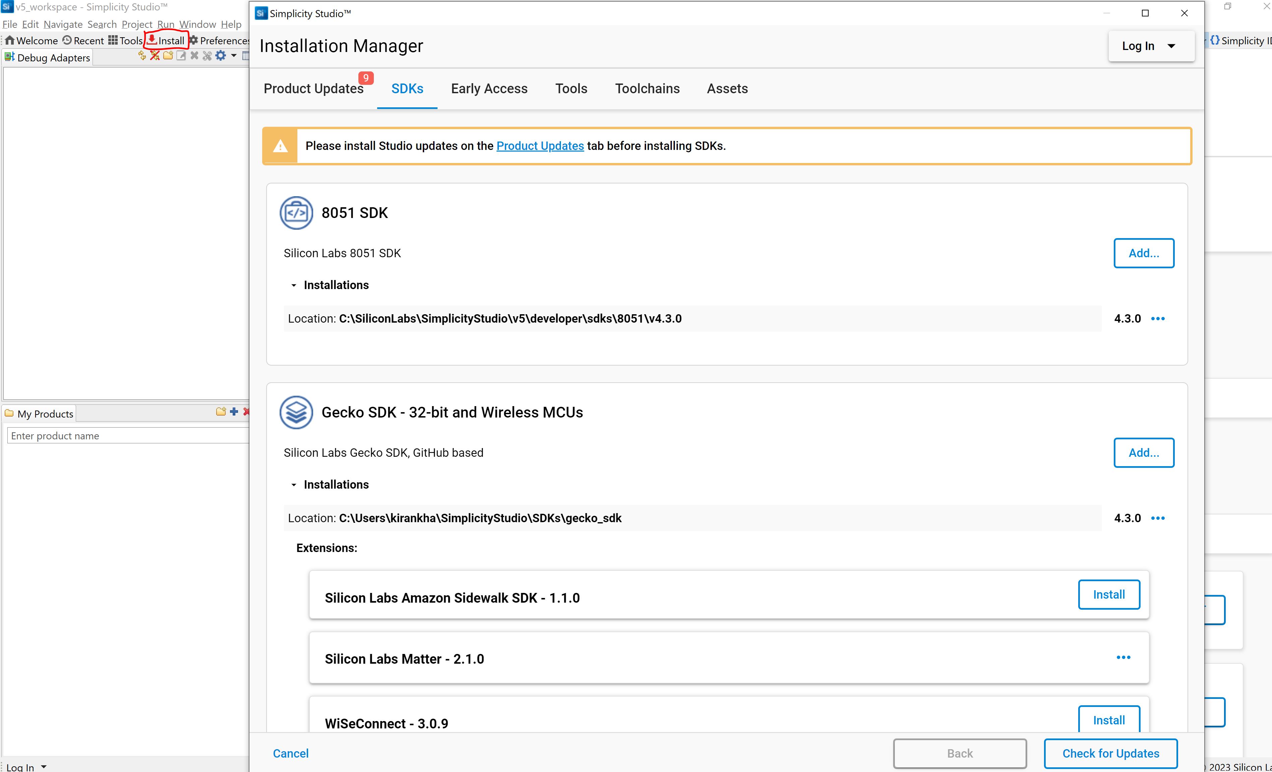1272x772 pixels.
Task: Click the grey tools-crossed icon in Debug Adapters
Action: [x=207, y=56]
